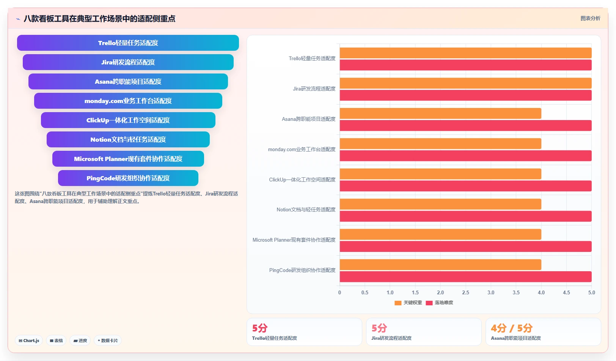This screenshot has height=361, width=616.
Task: Click the 进度 tag chip
Action: (80, 341)
